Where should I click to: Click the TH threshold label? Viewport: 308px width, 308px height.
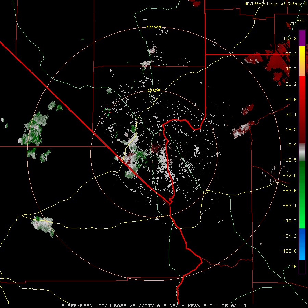pyautogui.click(x=294, y=267)
